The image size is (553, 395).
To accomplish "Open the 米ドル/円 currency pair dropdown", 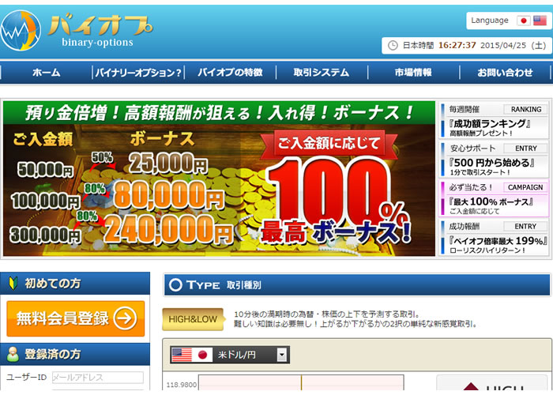I will click(282, 355).
